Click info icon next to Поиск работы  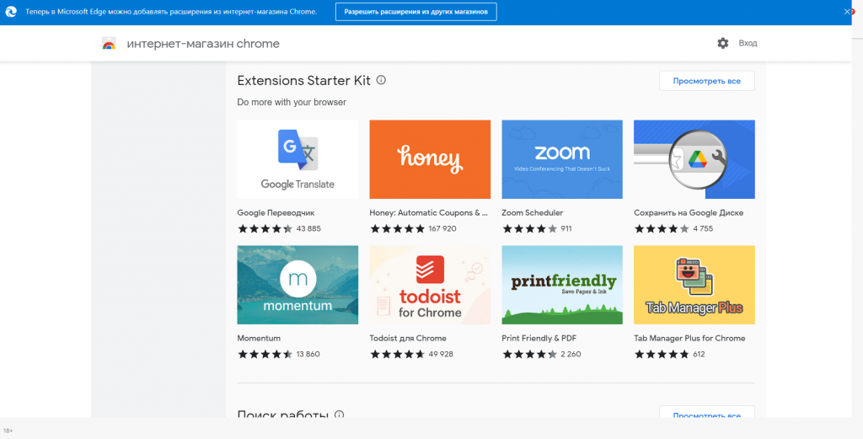click(340, 415)
